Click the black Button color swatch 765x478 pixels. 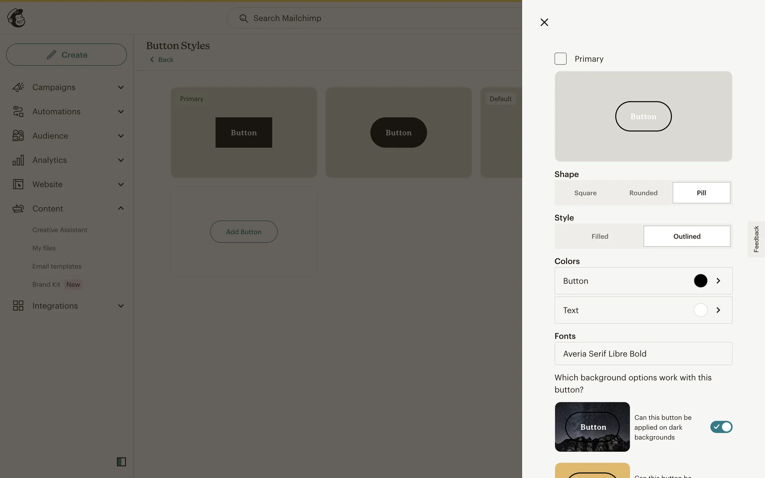tap(700, 281)
